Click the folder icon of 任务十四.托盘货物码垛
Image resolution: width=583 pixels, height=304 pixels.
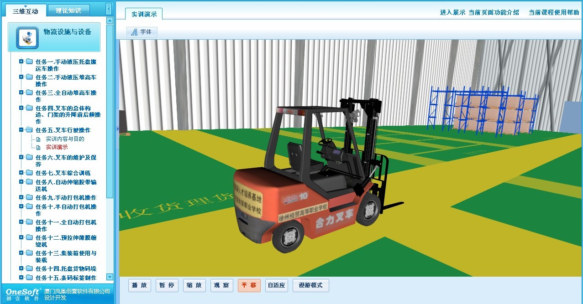tap(29, 268)
